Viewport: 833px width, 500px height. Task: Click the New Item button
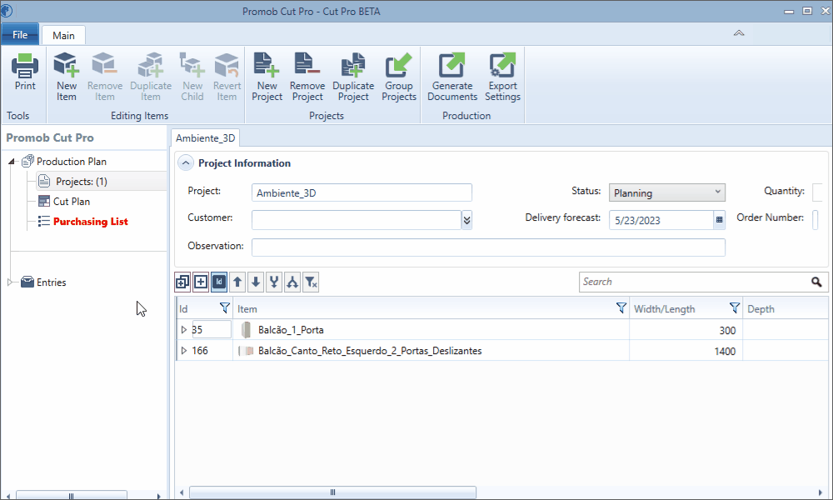67,77
